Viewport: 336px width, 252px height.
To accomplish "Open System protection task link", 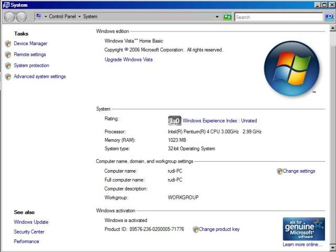I will 31,65.
